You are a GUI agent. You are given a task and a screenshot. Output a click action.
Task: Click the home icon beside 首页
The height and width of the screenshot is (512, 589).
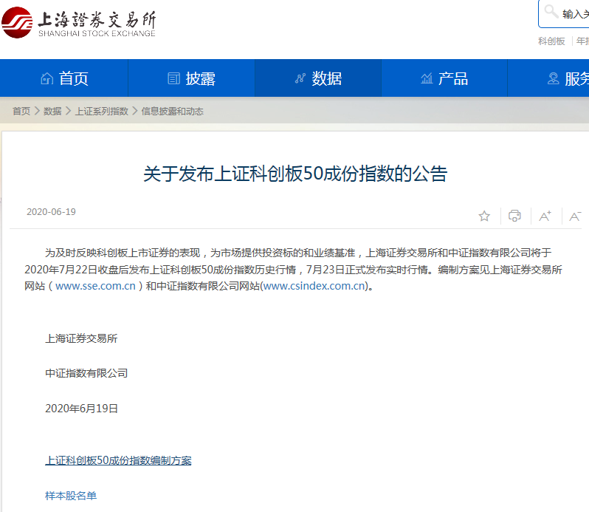(x=47, y=78)
